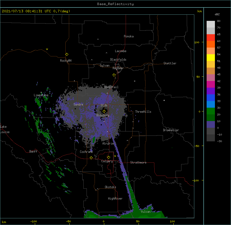Click the Blackfalds city label
Viewport: 231px width, 225px height.
(x=118, y=60)
